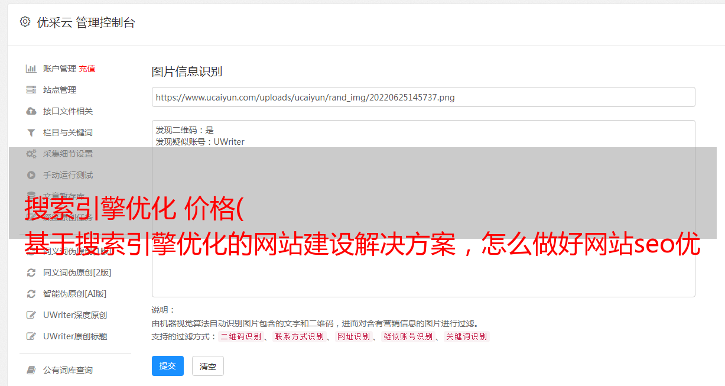Image resolution: width=725 pixels, height=386 pixels.
Task: Click the red 充值 recharge link
Action: 87,69
